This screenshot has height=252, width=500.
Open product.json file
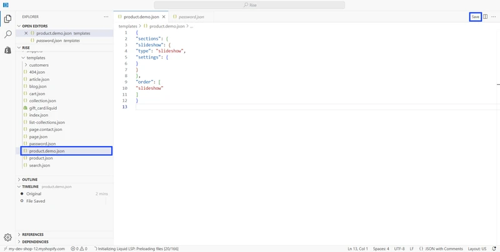41,158
